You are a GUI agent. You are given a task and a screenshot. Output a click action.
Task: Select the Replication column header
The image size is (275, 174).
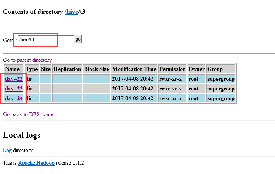[67, 69]
